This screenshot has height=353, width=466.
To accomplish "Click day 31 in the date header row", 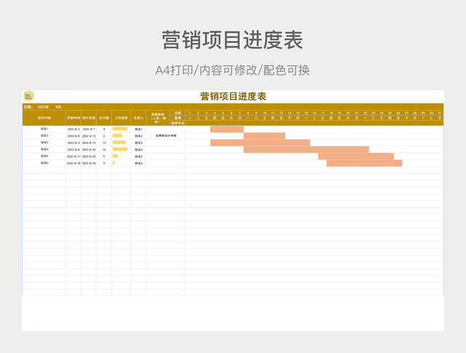I will pos(440,114).
